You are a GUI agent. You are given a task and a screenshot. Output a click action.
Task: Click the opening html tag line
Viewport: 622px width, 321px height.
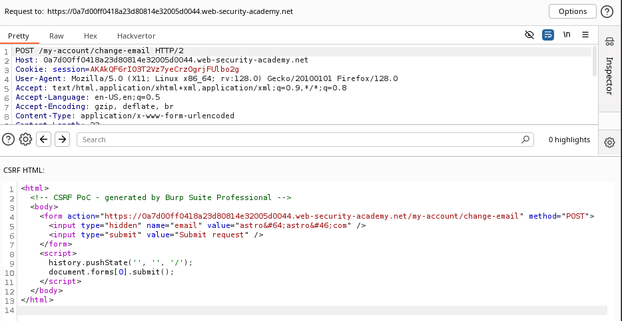tap(35, 188)
